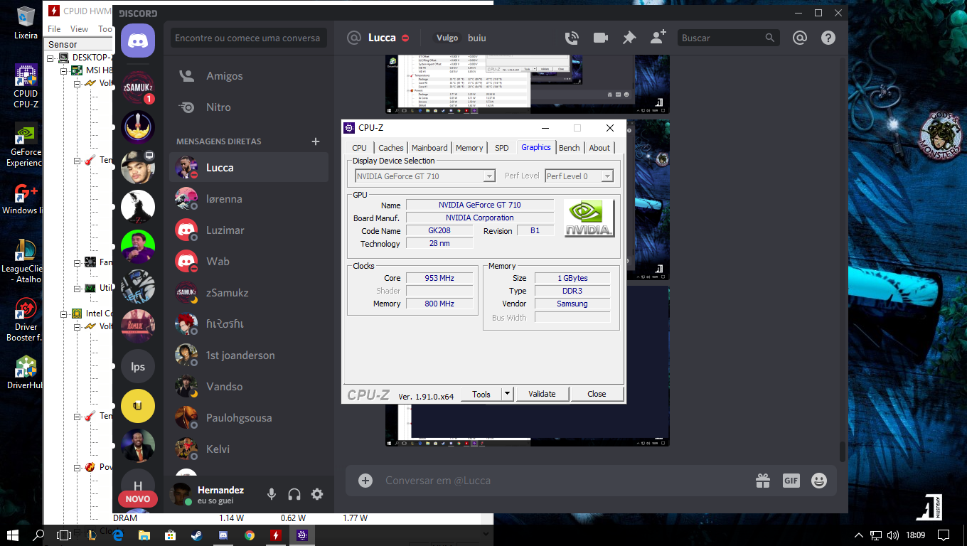Screen dimensions: 967x546
Task: Open Discord home button
Action: click(138, 40)
